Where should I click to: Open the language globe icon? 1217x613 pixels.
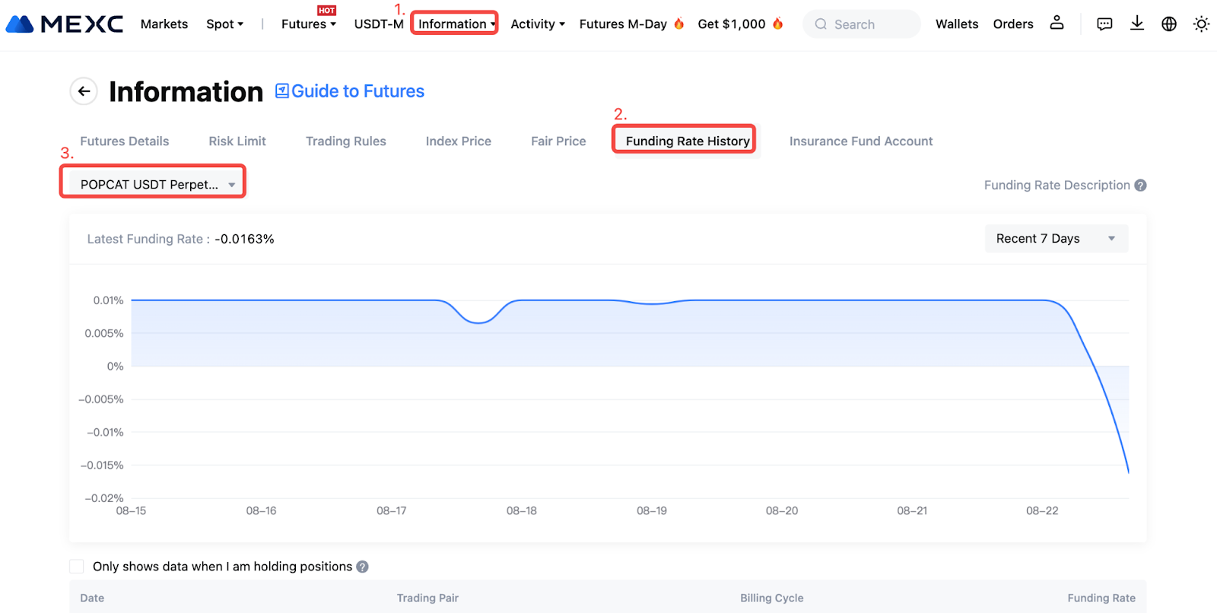1169,24
